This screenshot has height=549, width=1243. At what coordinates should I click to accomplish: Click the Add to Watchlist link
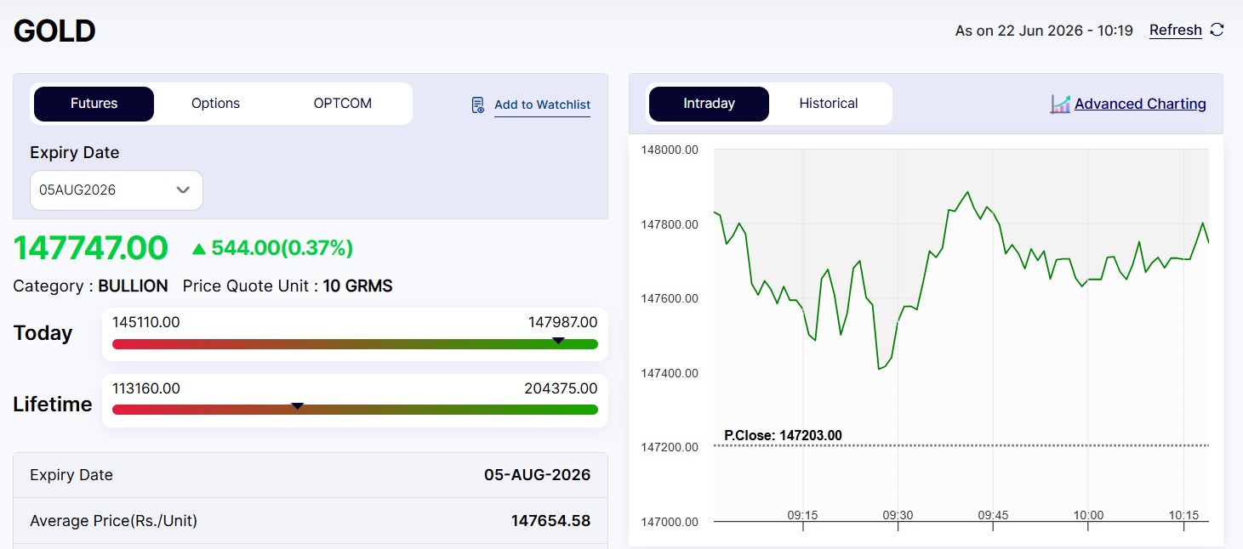point(542,105)
